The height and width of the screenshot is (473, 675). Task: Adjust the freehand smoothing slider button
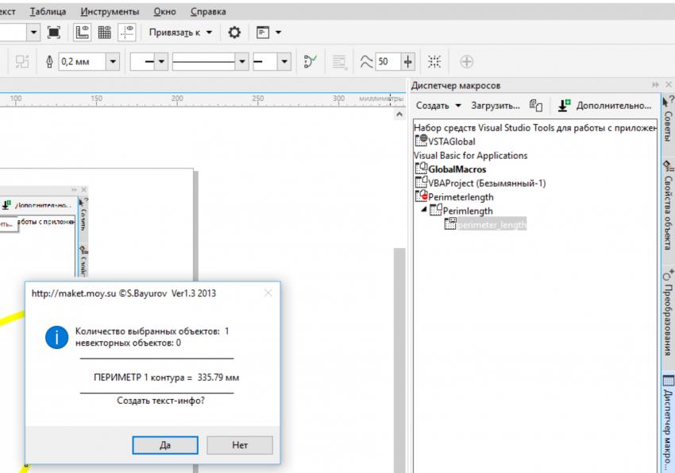[408, 62]
